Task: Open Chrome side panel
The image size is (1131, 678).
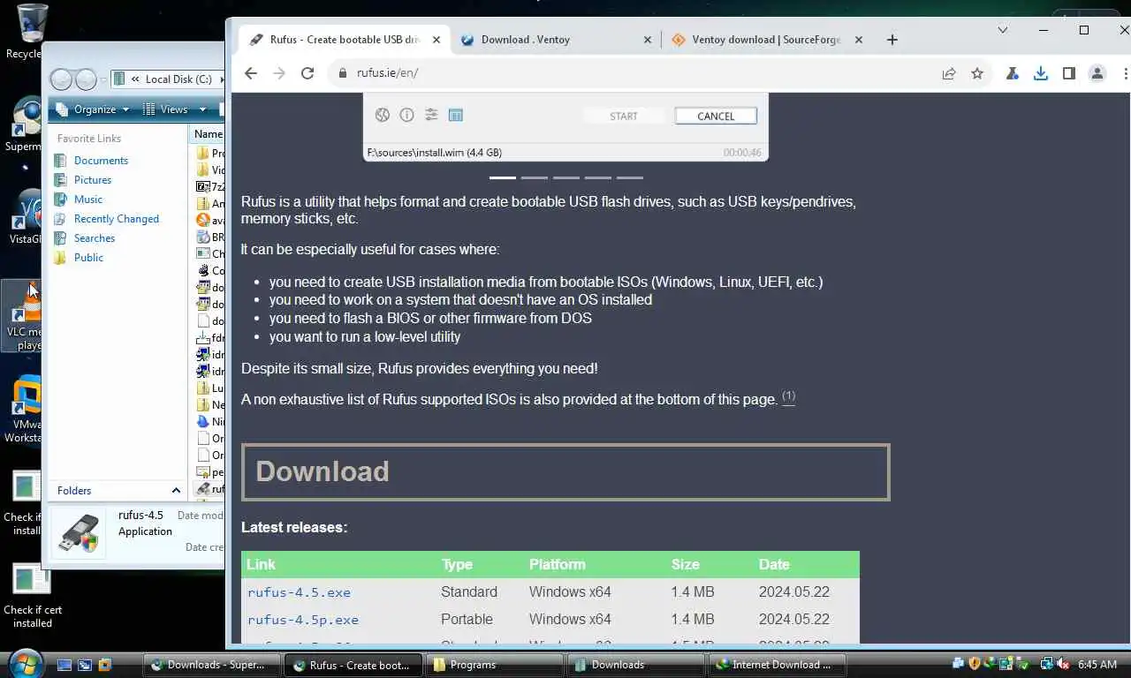Action: 1069,73
